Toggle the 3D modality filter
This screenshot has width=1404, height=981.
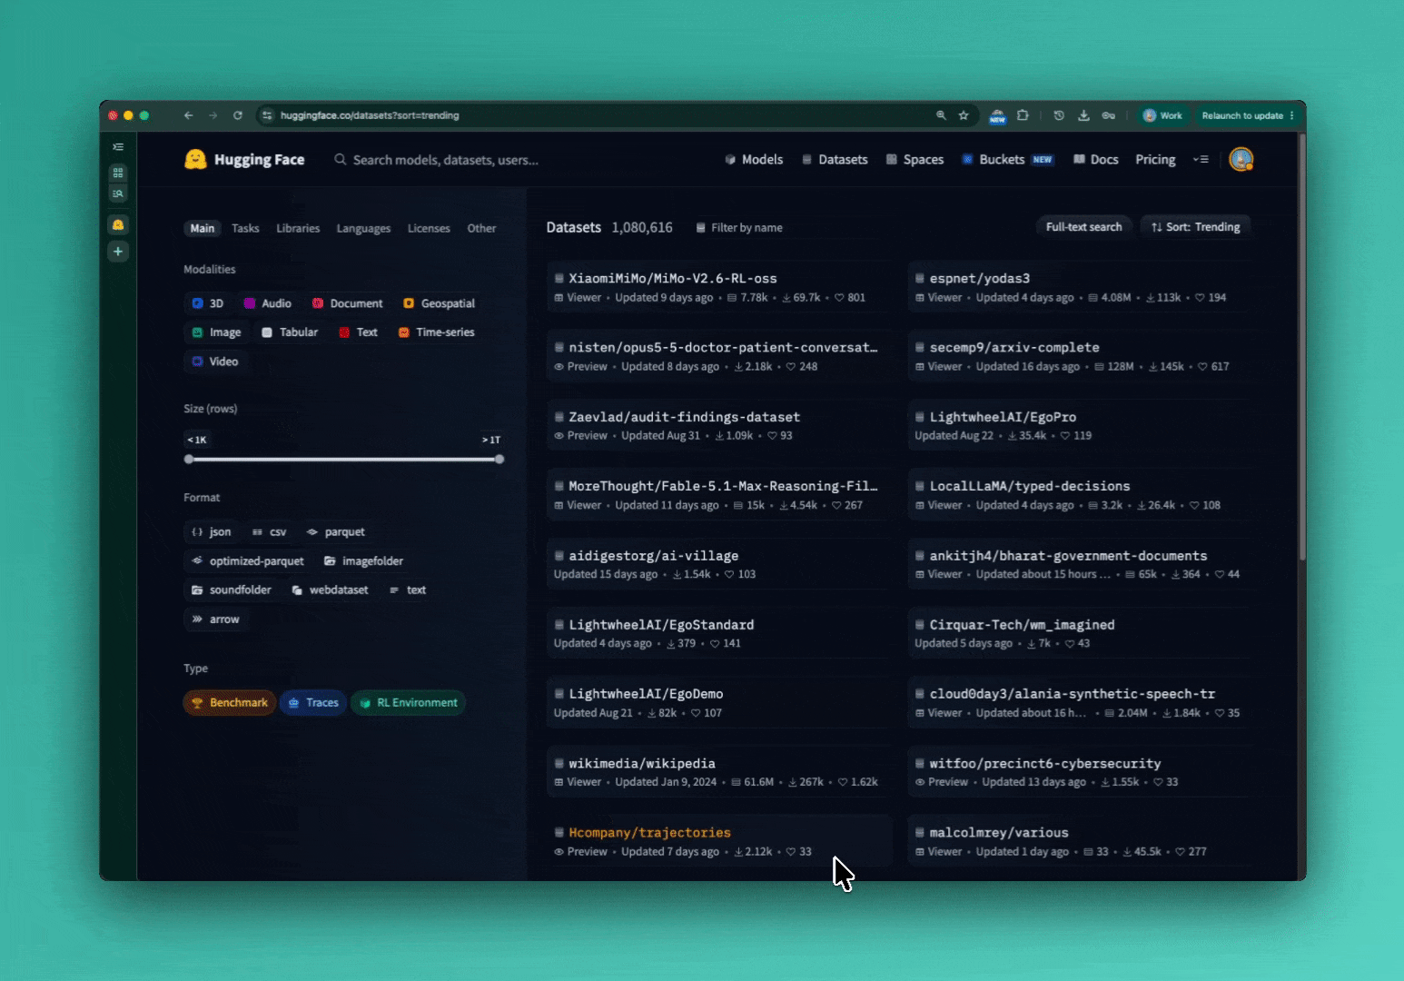click(208, 303)
